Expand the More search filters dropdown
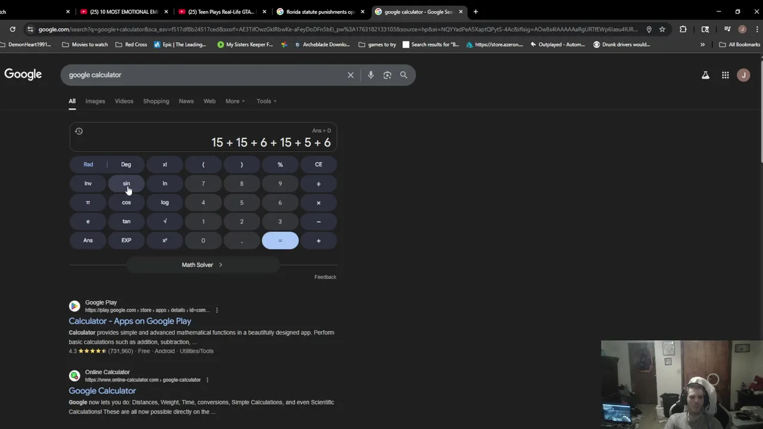This screenshot has height=429, width=763. (235, 101)
